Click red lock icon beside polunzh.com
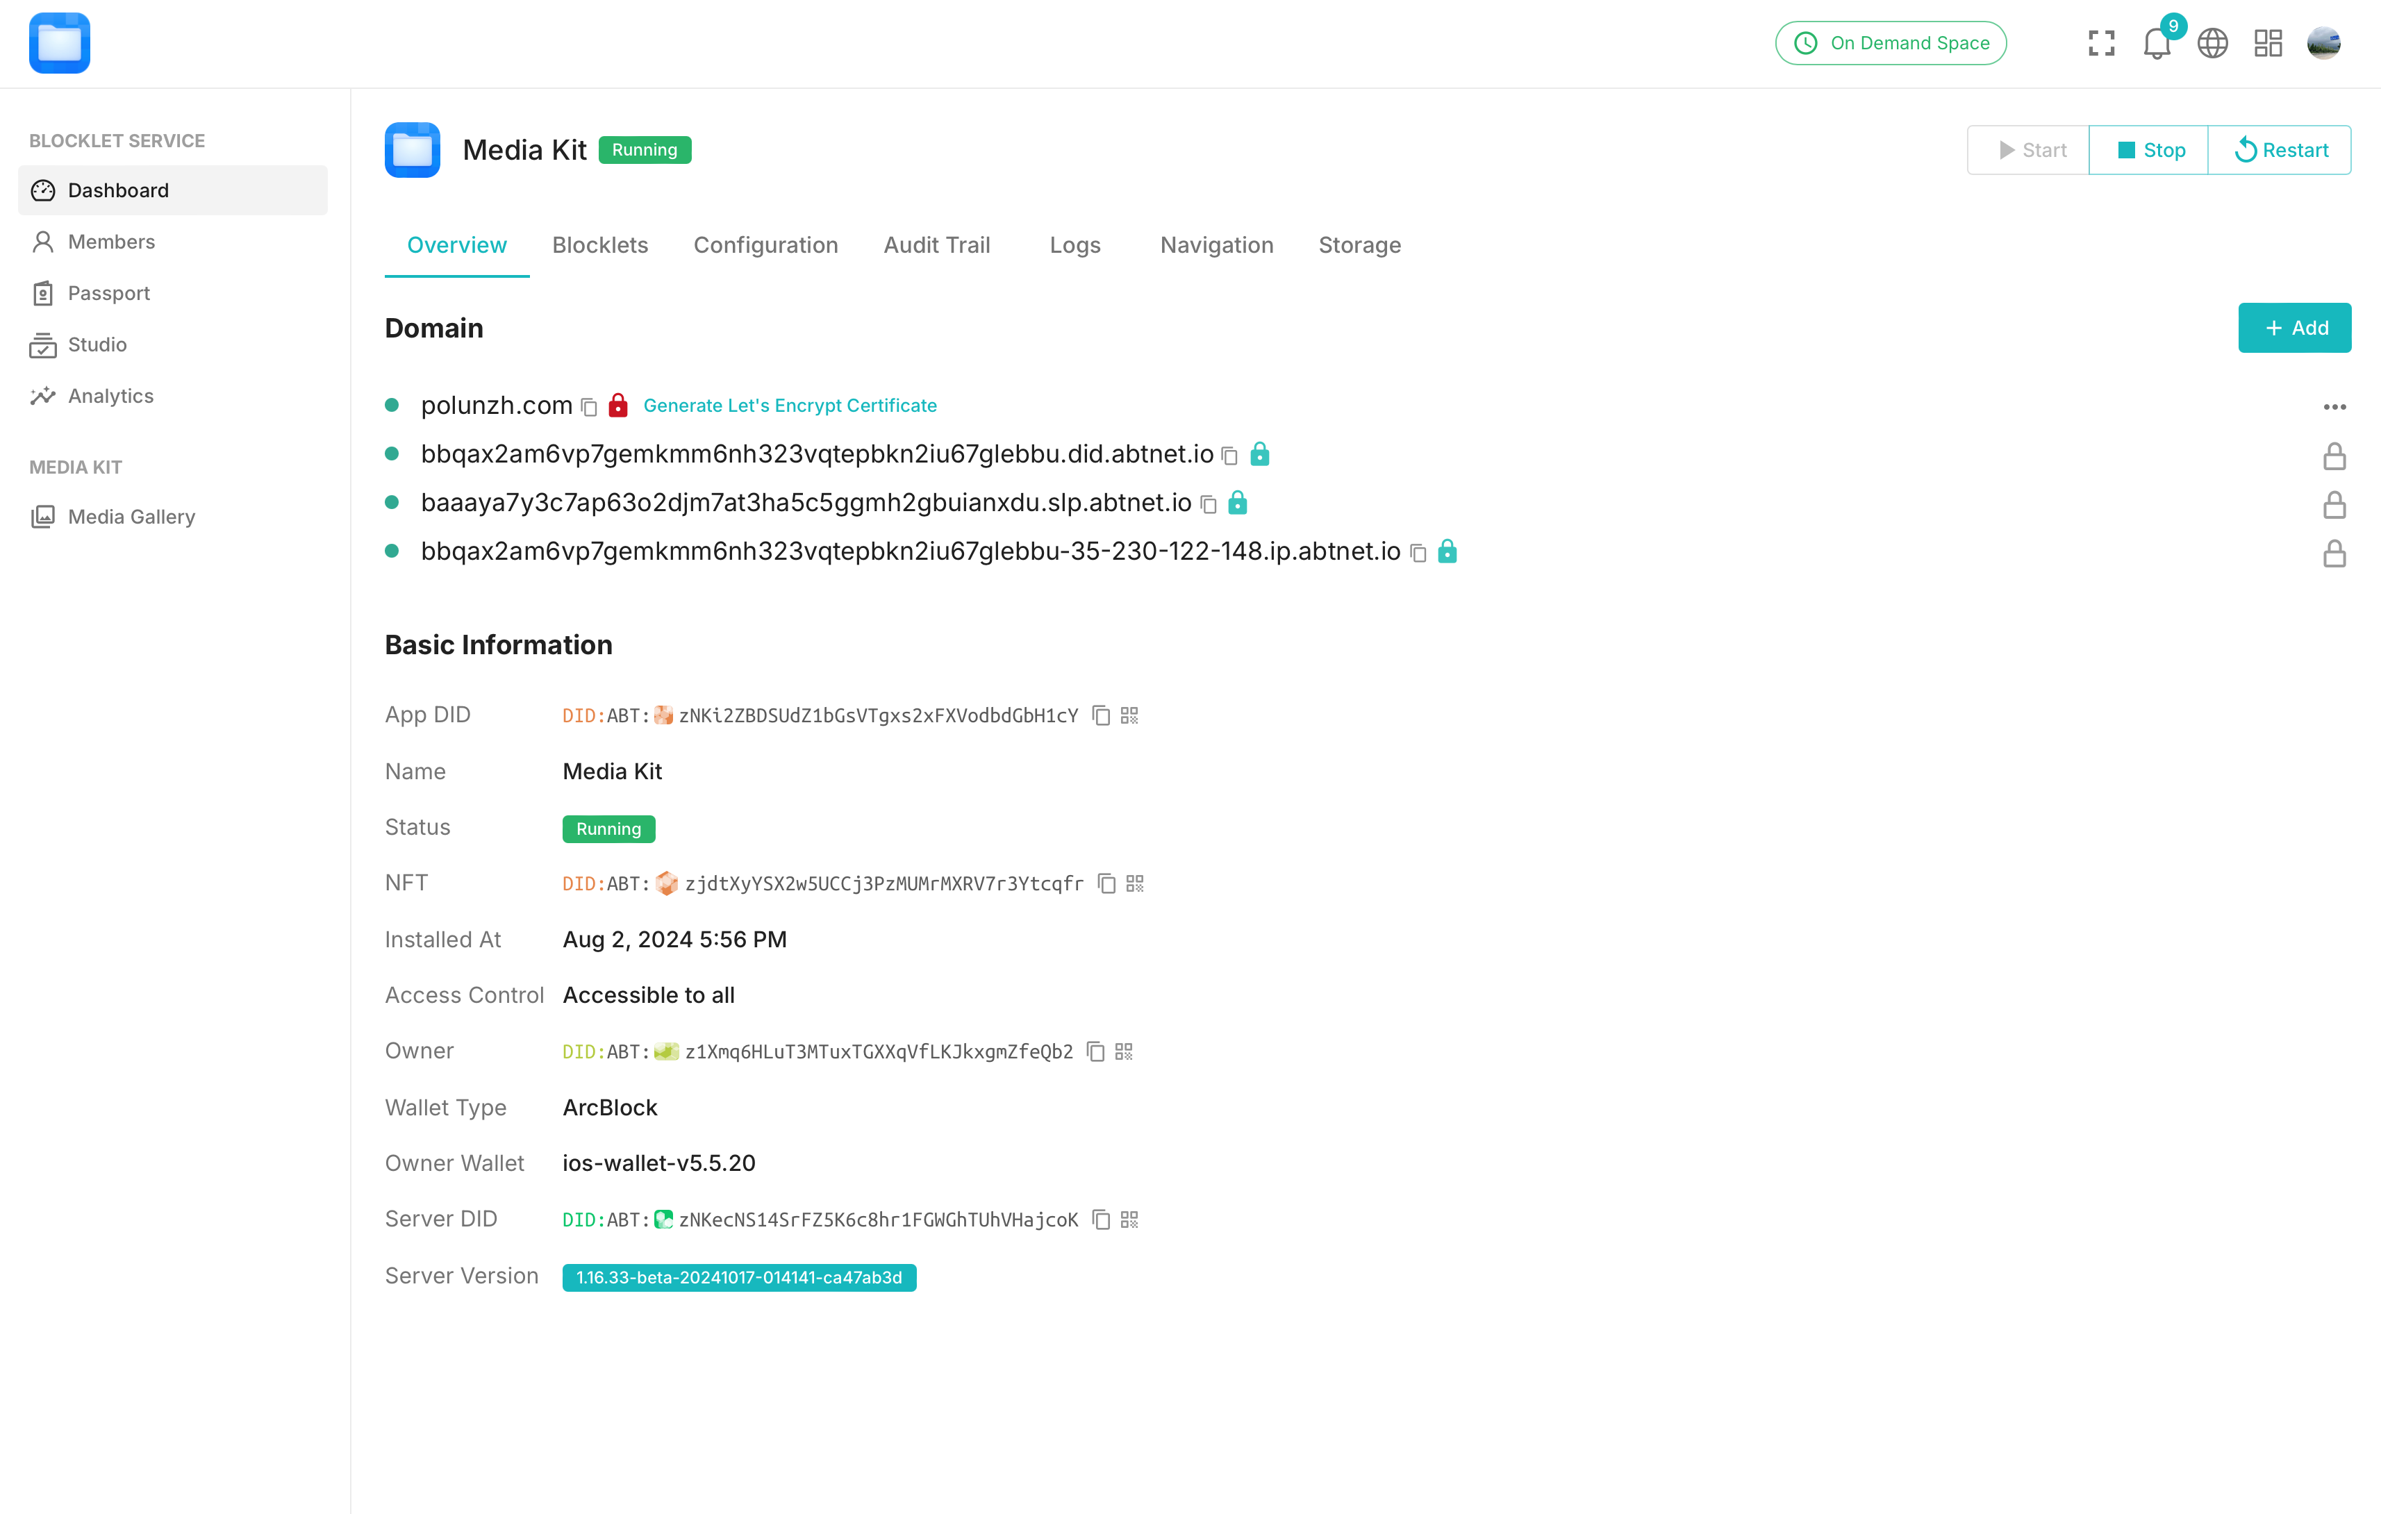This screenshot has height=1514, width=2381. (x=618, y=406)
